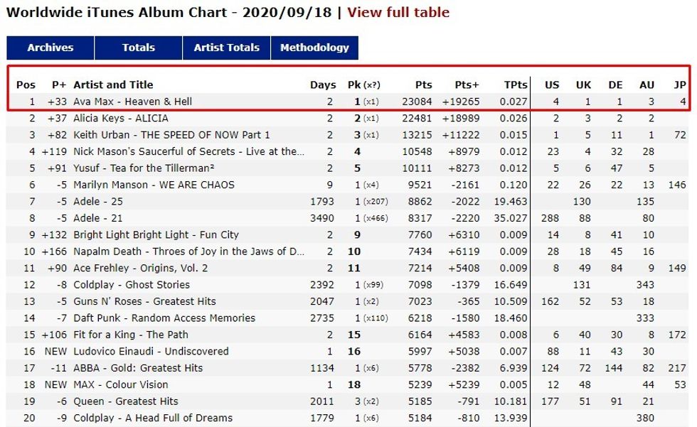Click the TPts column header
The height and width of the screenshot is (427, 697).
pos(514,85)
